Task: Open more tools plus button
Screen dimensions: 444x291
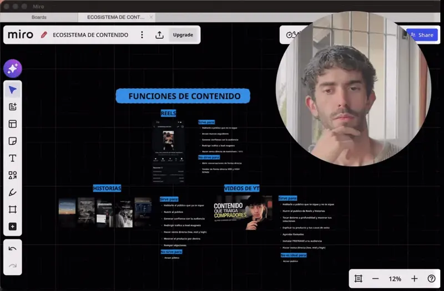Action: pos(12,227)
